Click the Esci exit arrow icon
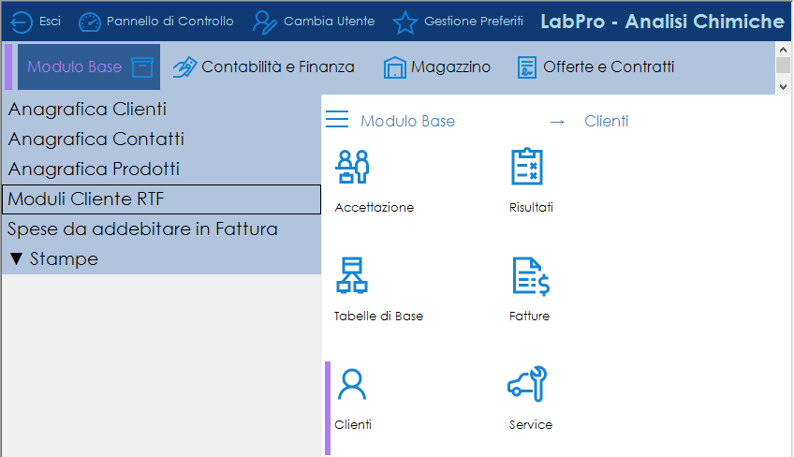The image size is (794, 457). pyautogui.click(x=22, y=22)
